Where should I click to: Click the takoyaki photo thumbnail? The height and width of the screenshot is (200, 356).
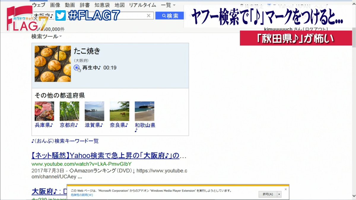(53, 64)
